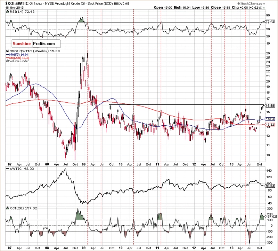Screen dimensions: 278x251
Task: Click the Sunshine Profits.com logo
Action: [x=34, y=44]
